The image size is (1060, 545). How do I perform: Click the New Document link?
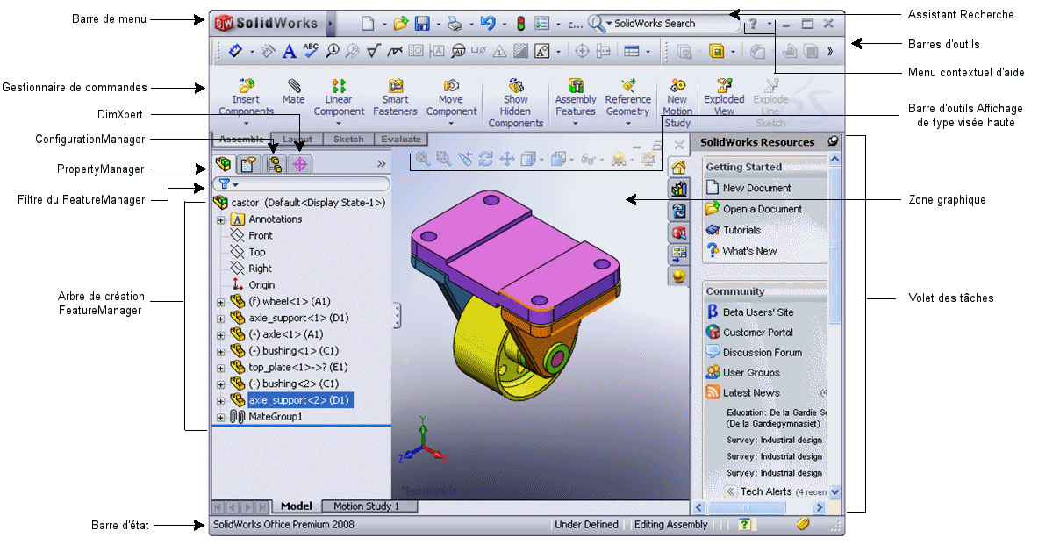click(756, 188)
